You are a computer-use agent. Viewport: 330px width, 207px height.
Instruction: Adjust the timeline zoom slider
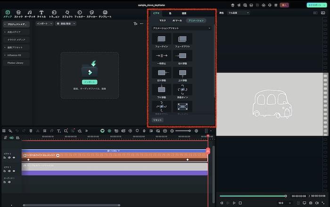click(183, 130)
